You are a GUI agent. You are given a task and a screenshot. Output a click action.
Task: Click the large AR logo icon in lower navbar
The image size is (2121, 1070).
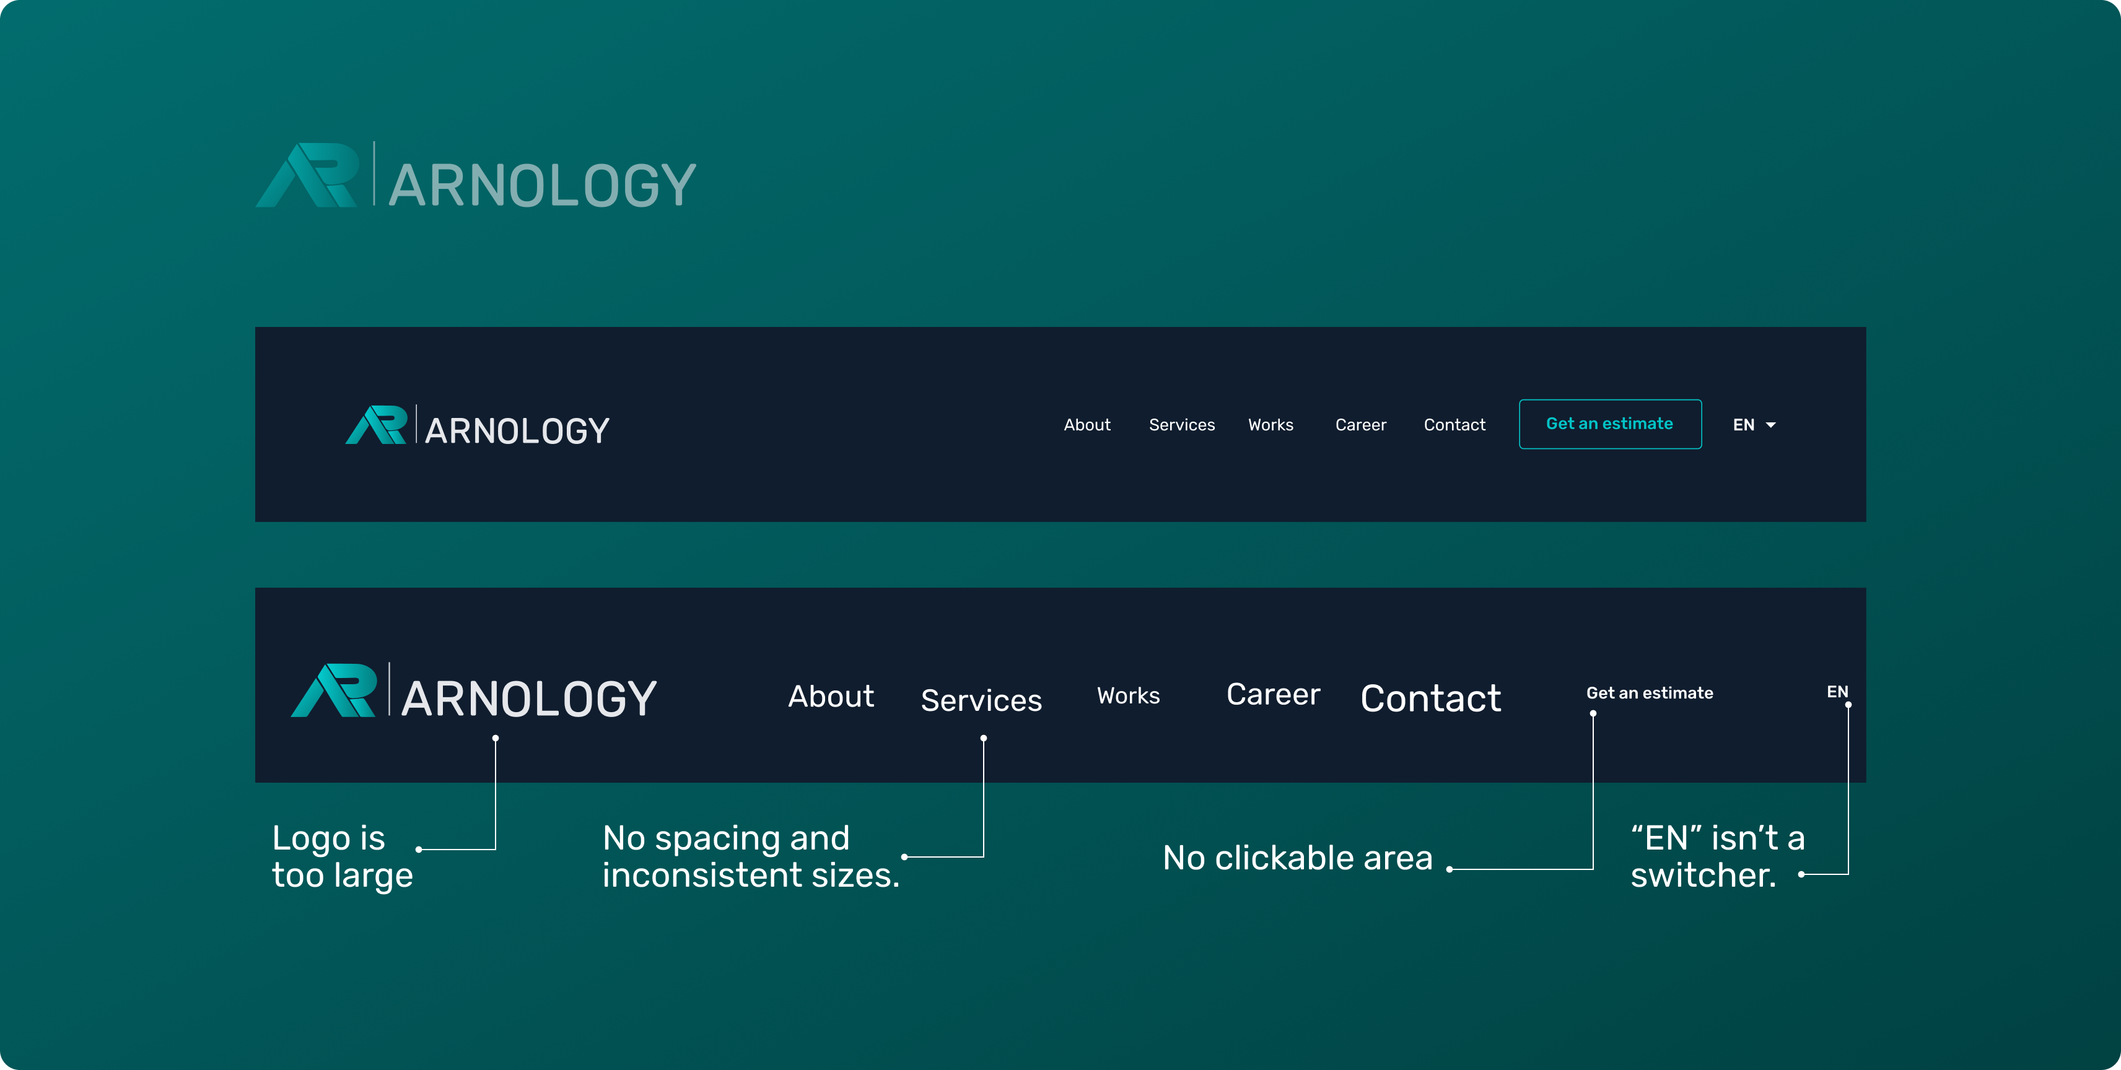pyautogui.click(x=335, y=690)
